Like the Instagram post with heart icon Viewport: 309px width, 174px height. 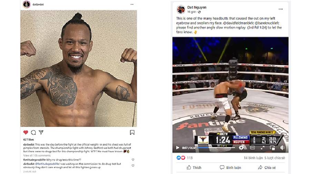(x=26, y=132)
